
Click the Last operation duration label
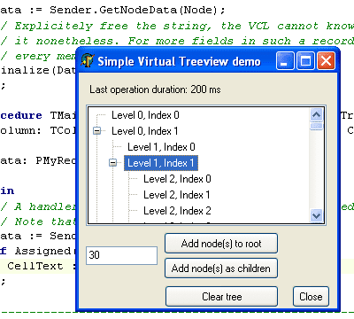pos(155,89)
